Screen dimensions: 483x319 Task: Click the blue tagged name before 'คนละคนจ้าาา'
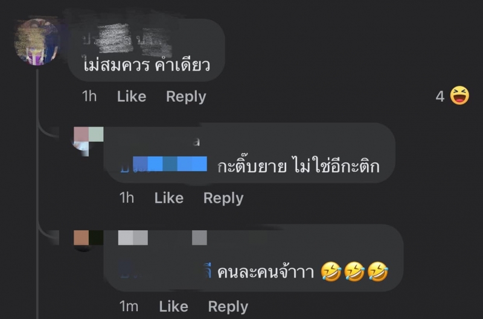click(x=165, y=271)
